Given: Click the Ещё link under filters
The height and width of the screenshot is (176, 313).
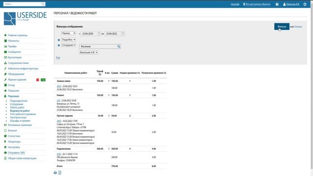Looking at the screenshot, I should (x=58, y=58).
